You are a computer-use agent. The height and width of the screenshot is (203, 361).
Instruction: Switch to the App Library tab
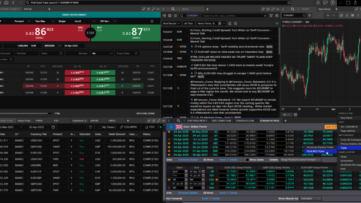point(324,9)
